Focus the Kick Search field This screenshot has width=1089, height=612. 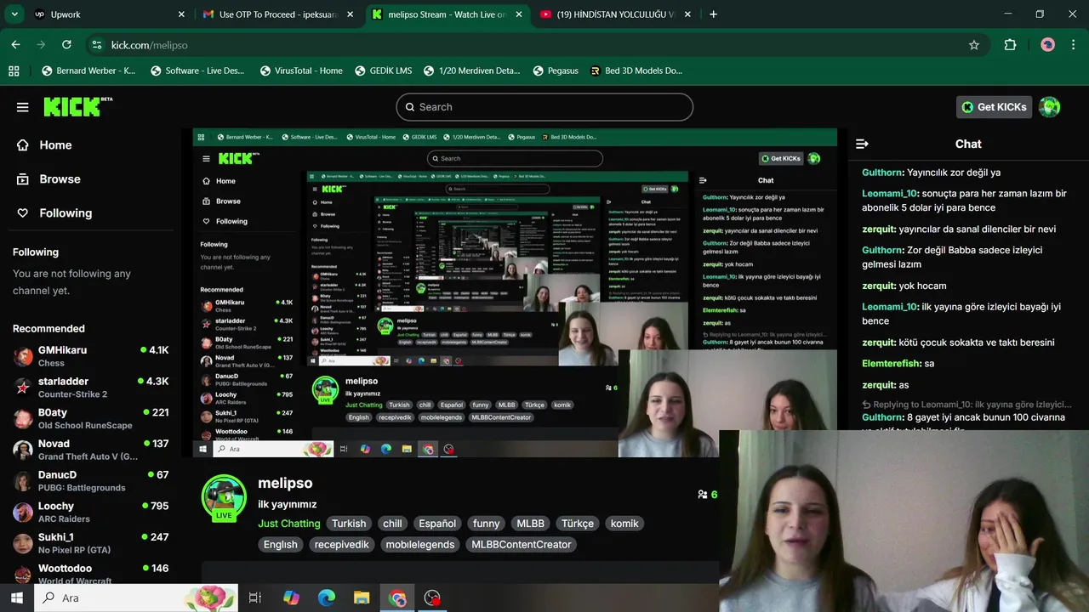[x=544, y=107]
